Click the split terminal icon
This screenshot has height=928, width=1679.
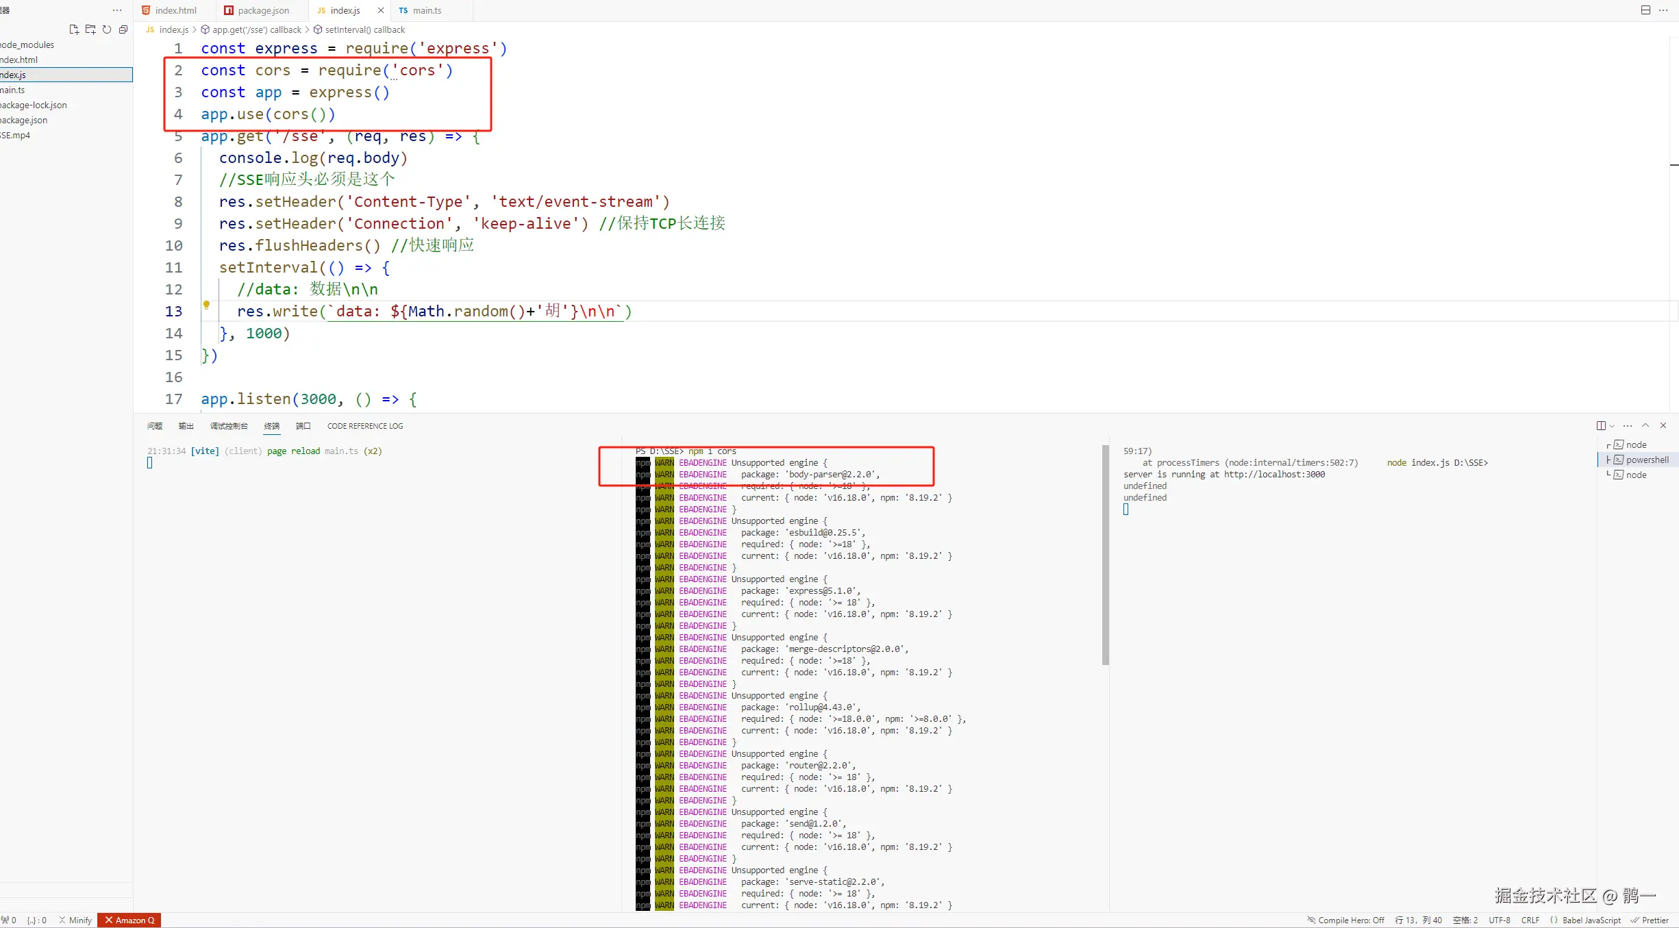[1601, 425]
